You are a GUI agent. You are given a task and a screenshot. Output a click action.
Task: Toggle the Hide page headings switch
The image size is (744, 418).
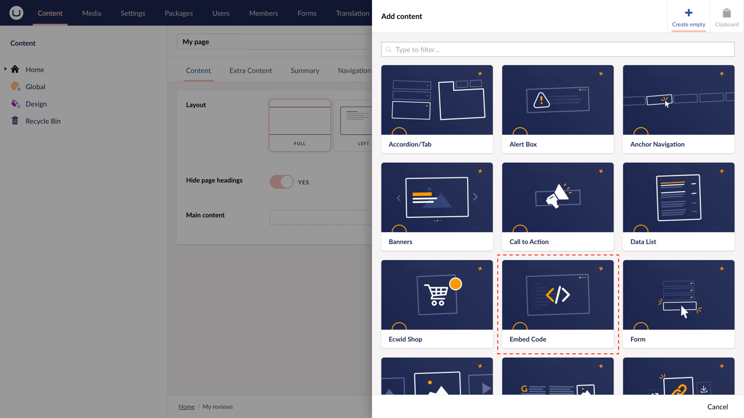coord(282,182)
